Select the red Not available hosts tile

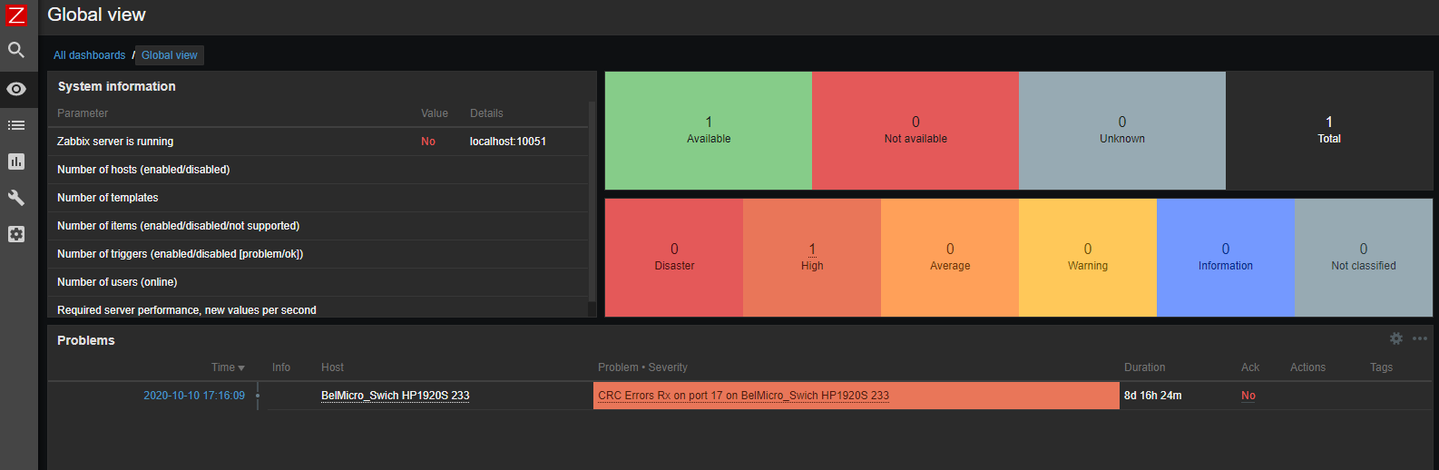(915, 131)
